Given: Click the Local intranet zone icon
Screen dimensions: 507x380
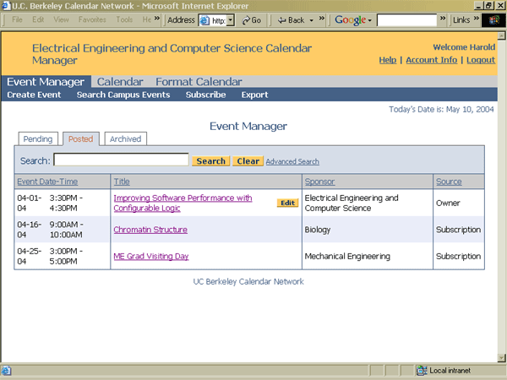Looking at the screenshot, I should (x=422, y=371).
